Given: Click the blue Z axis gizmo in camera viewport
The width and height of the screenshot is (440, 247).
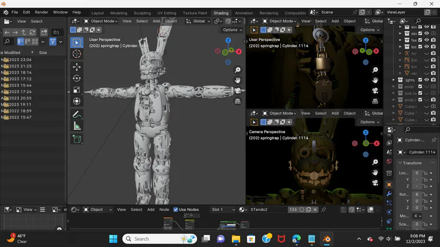Looking at the screenshot, I should (x=365, y=132).
